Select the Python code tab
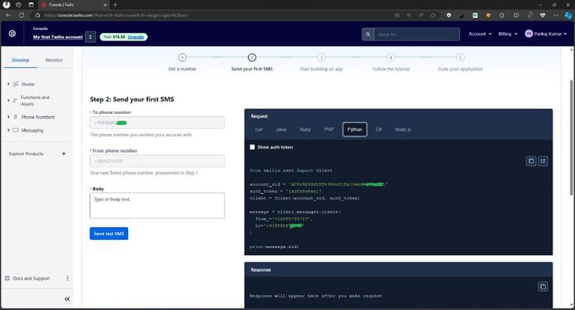The height and width of the screenshot is (310, 575). pyautogui.click(x=355, y=130)
